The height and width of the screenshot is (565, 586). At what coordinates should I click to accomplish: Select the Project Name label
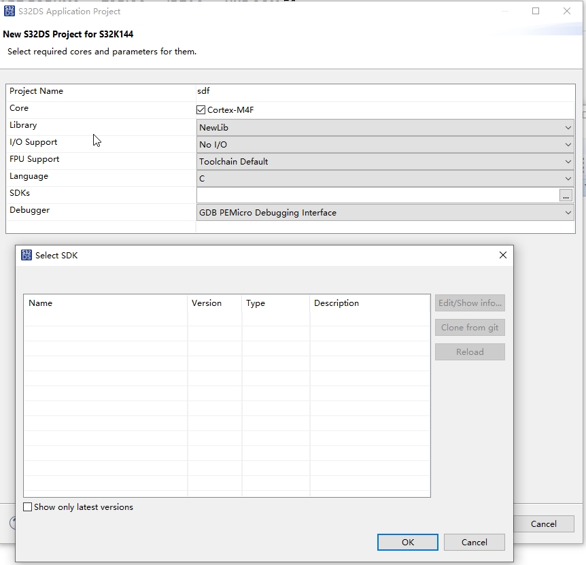36,91
